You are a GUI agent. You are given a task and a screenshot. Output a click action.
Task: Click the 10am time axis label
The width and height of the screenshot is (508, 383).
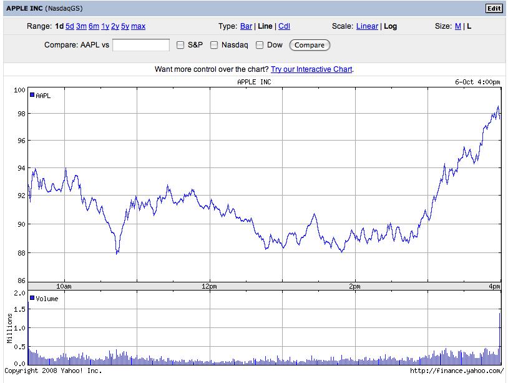pyautogui.click(x=64, y=286)
